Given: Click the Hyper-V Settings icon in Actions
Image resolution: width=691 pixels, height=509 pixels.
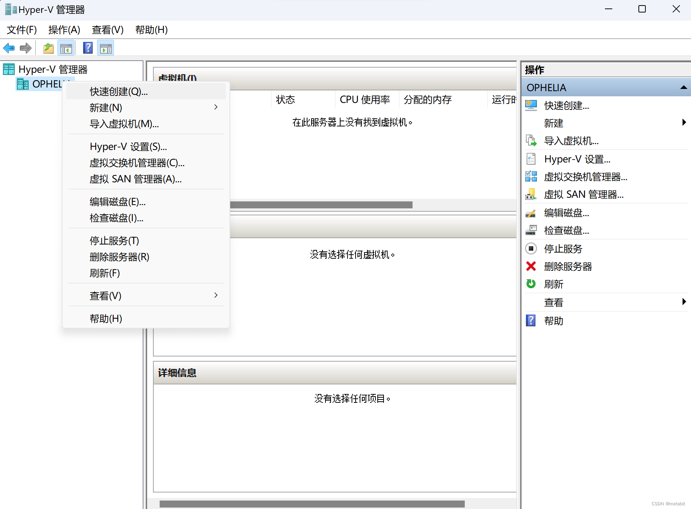Looking at the screenshot, I should point(531,159).
